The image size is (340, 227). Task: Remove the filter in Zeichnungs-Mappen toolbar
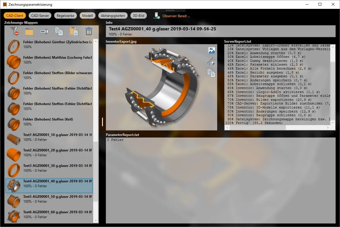15,31
